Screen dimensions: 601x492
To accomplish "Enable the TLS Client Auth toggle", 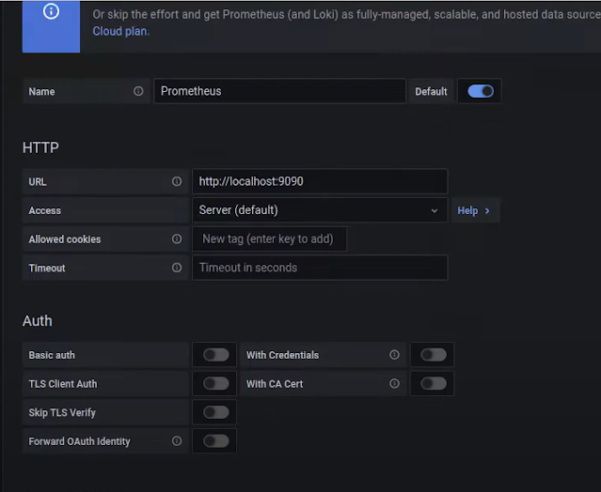I will point(216,383).
